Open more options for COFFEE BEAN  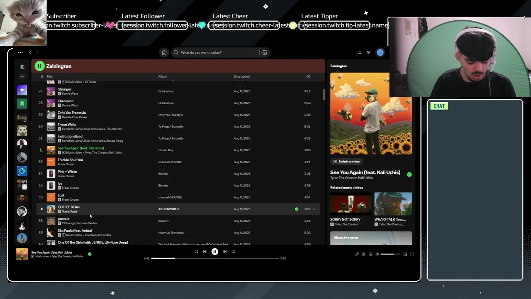click(315, 209)
